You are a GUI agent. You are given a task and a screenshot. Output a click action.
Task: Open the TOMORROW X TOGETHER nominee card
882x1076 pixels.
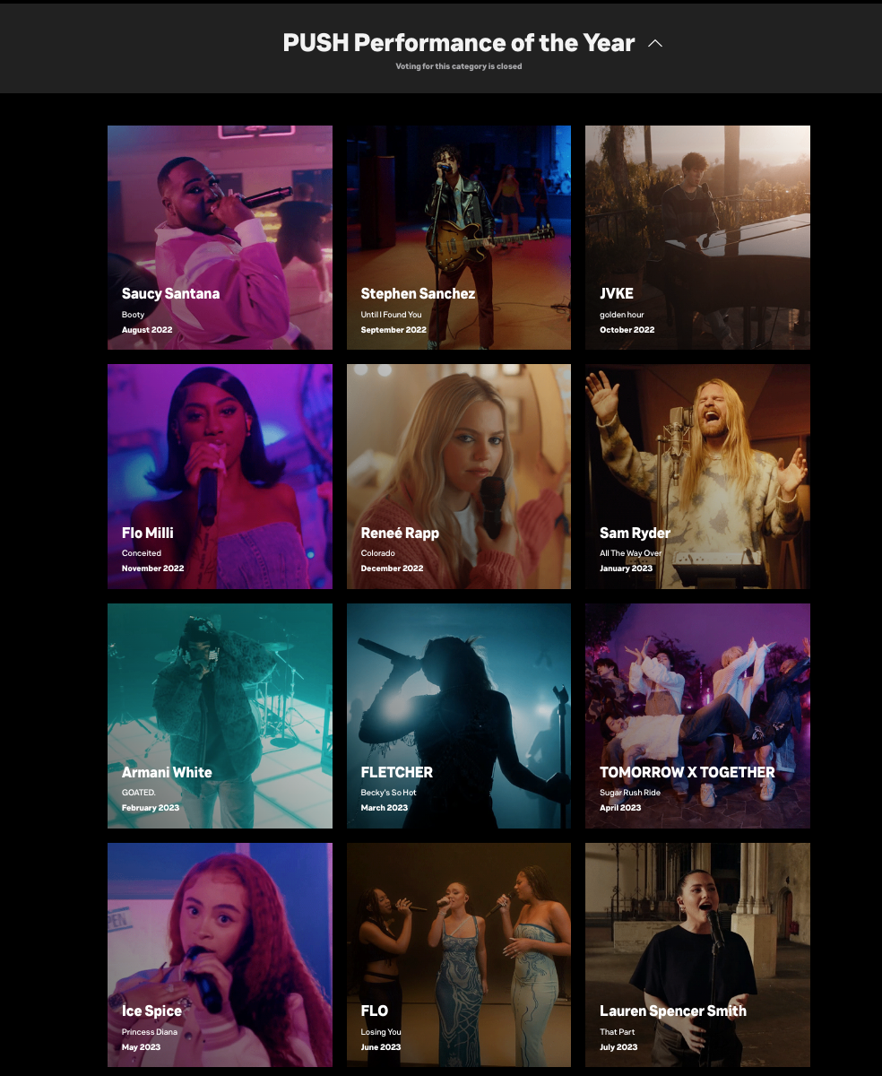click(697, 716)
